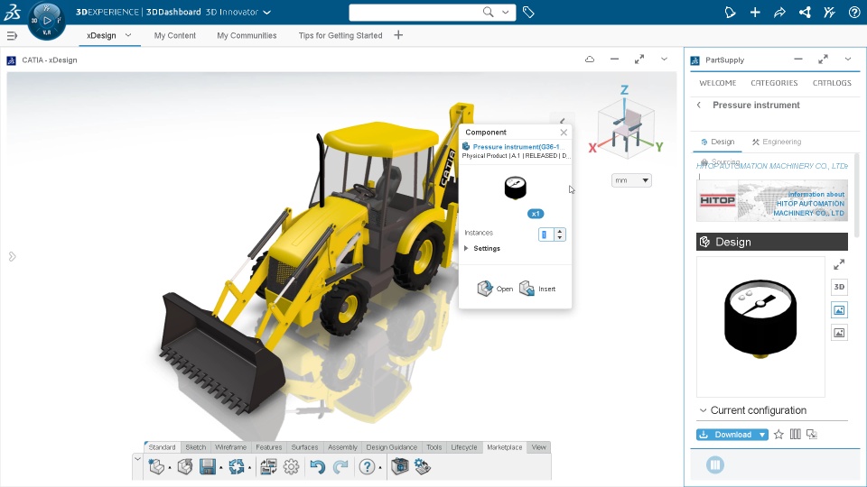Select the Lifecycle toolbar tab

click(464, 447)
